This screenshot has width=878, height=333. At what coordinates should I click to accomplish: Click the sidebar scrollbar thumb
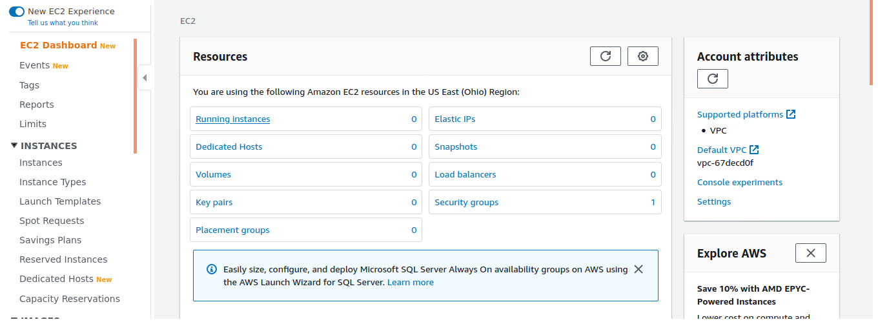pos(136,96)
